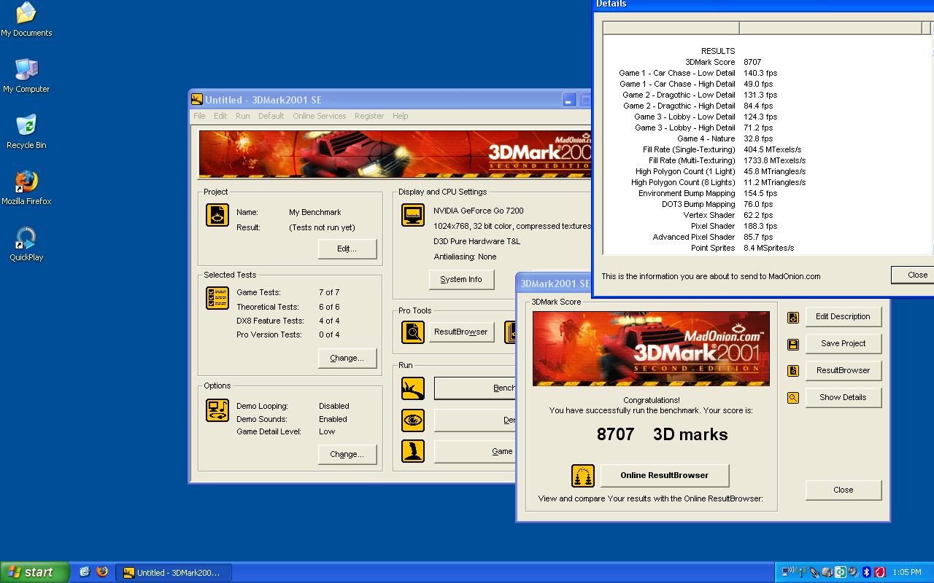Click the Game joystick icon

413,451
